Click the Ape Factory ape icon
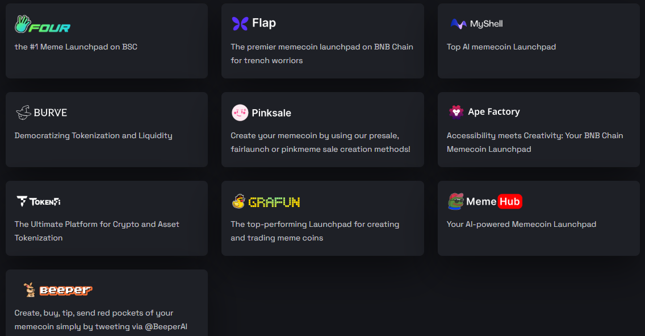This screenshot has height=336, width=645. pyautogui.click(x=456, y=112)
